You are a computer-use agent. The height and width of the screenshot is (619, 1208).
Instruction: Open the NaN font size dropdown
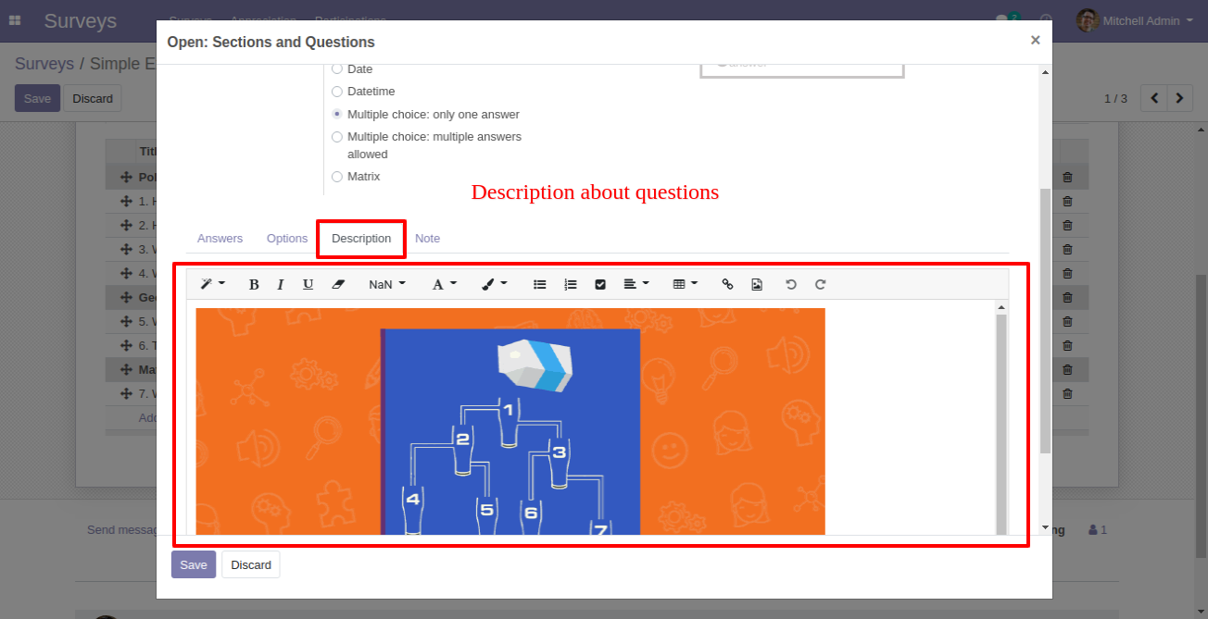[387, 284]
